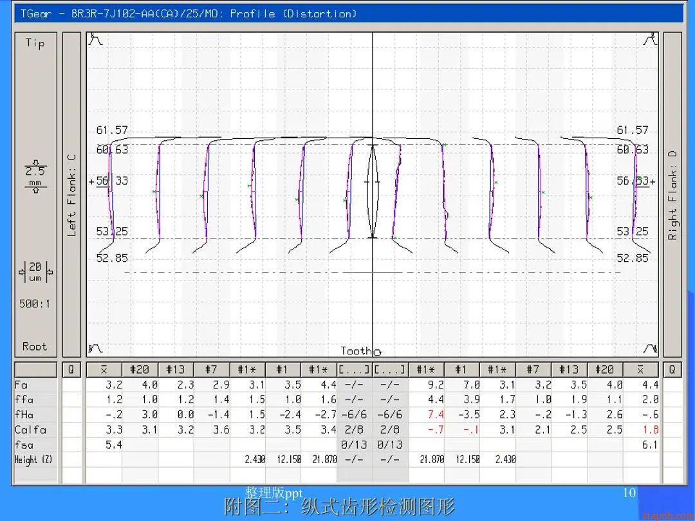Click the bottom-left root profile icon

pos(96,349)
